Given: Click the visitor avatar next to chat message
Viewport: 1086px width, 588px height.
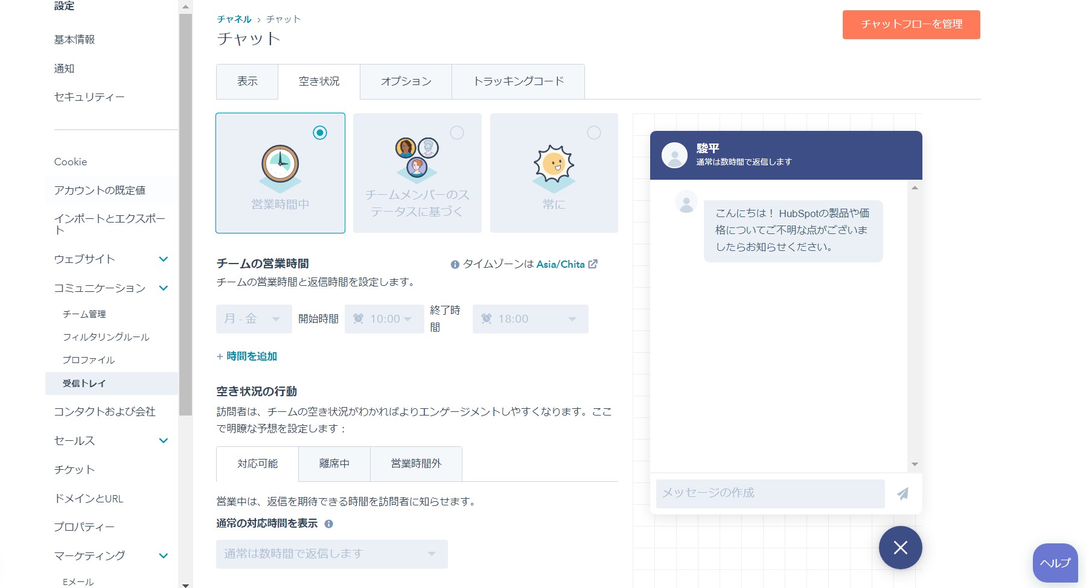Looking at the screenshot, I should click(686, 202).
